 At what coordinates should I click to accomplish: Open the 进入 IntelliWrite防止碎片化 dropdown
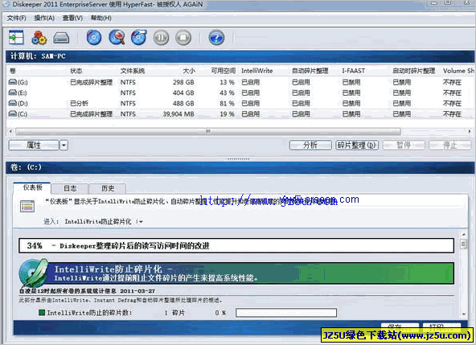(x=140, y=222)
